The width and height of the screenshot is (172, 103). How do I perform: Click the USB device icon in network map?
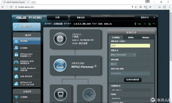coord(90,94)
